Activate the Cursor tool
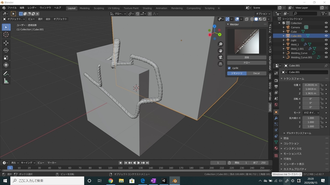This screenshot has width=330, height=185. click(6, 35)
